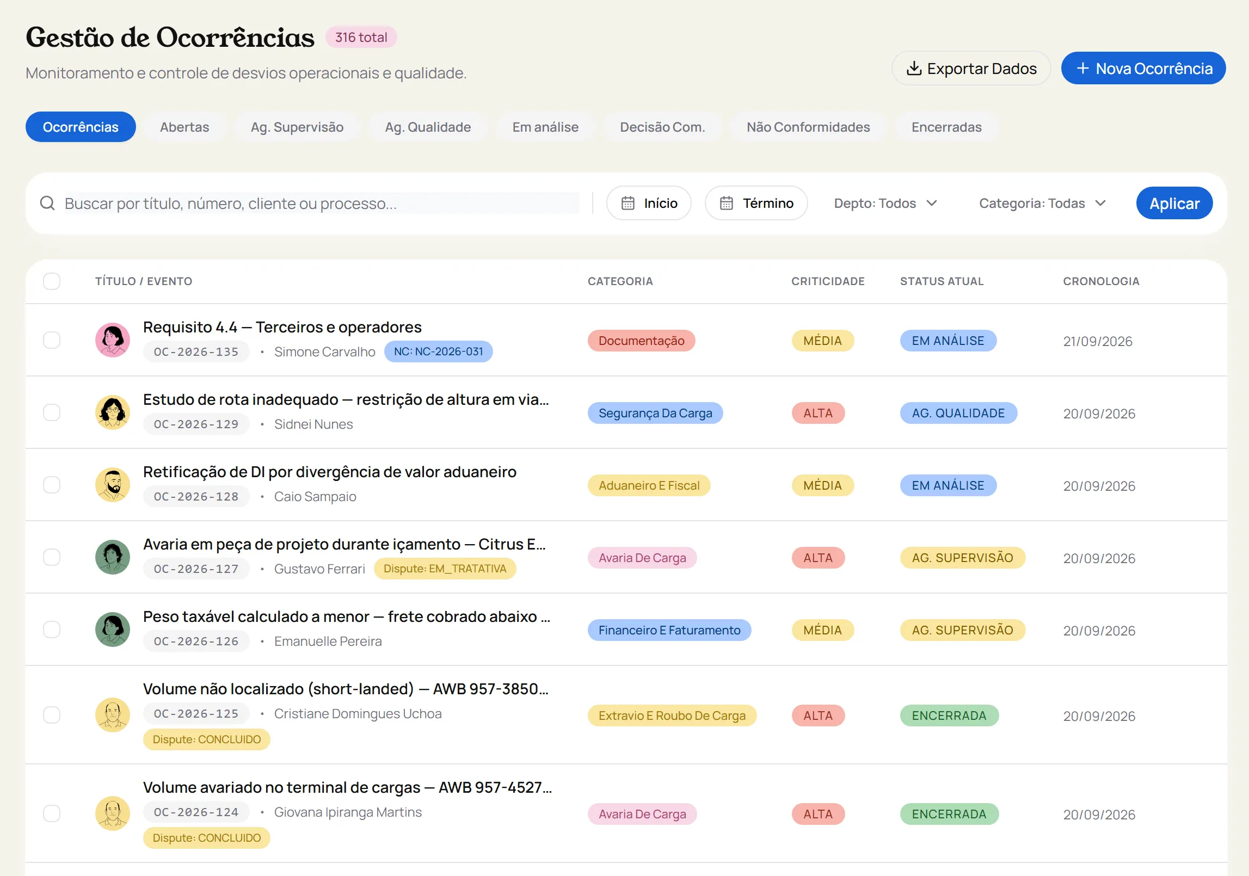The height and width of the screenshot is (876, 1249).
Task: Select the checkbox for OC-2026-125
Action: click(x=52, y=715)
